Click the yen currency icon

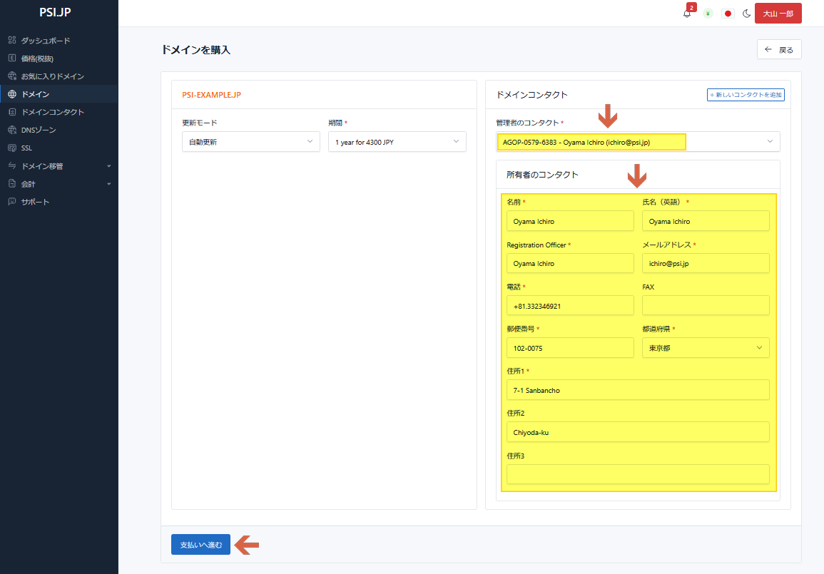708,14
